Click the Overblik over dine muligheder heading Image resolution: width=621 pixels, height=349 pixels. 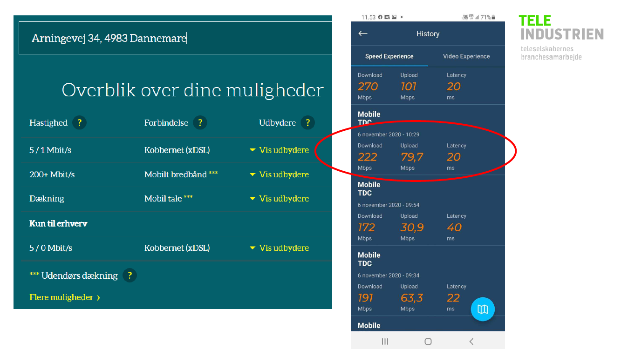tap(192, 90)
